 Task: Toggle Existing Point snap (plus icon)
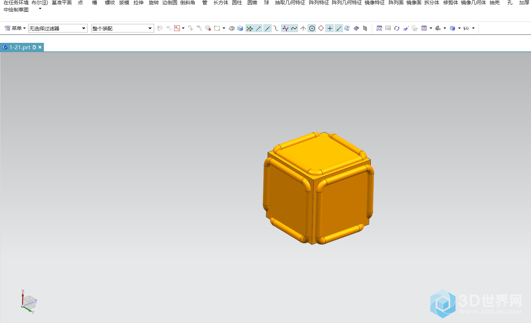pos(330,28)
